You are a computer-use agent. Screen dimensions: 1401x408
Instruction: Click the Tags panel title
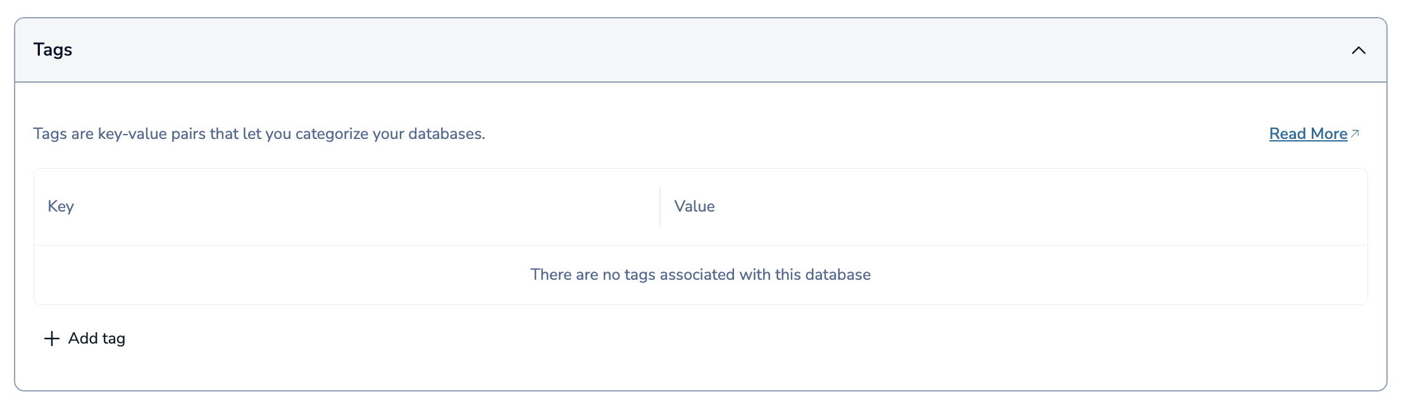(x=53, y=50)
